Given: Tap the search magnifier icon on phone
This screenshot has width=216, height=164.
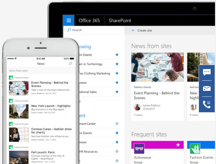Looking at the screenshot, I should click(x=70, y=64).
